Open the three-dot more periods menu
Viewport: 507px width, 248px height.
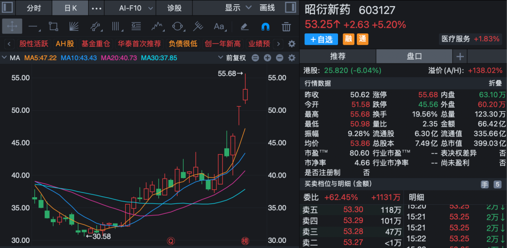click(x=96, y=8)
